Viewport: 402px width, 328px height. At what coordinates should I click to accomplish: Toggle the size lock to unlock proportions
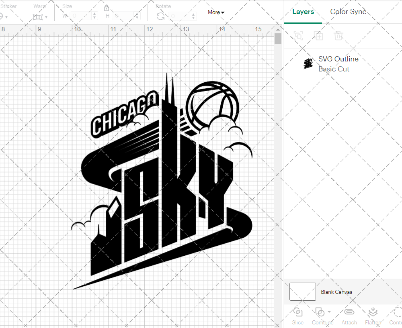pyautogui.click(x=107, y=8)
